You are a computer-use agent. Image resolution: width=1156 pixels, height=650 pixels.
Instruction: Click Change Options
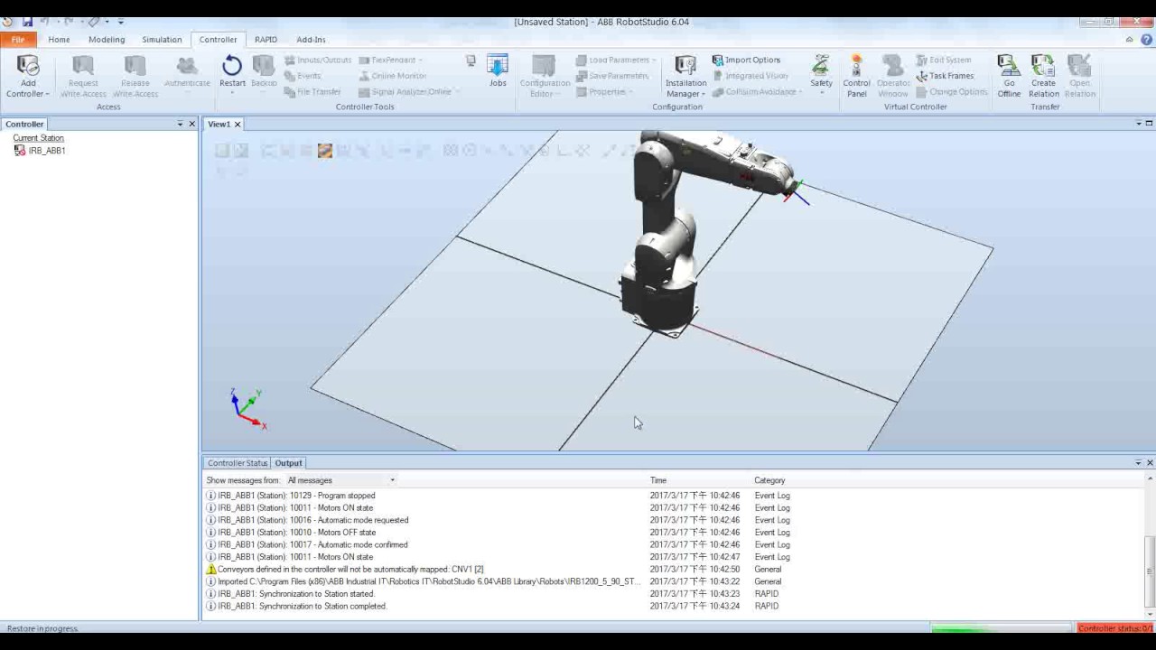click(x=951, y=92)
